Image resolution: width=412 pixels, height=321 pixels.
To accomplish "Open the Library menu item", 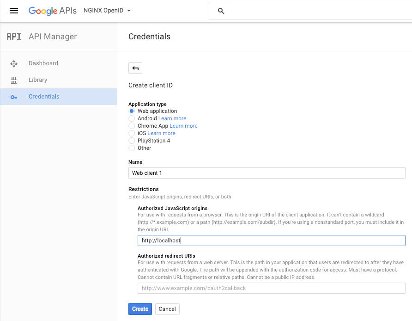I will 38,80.
